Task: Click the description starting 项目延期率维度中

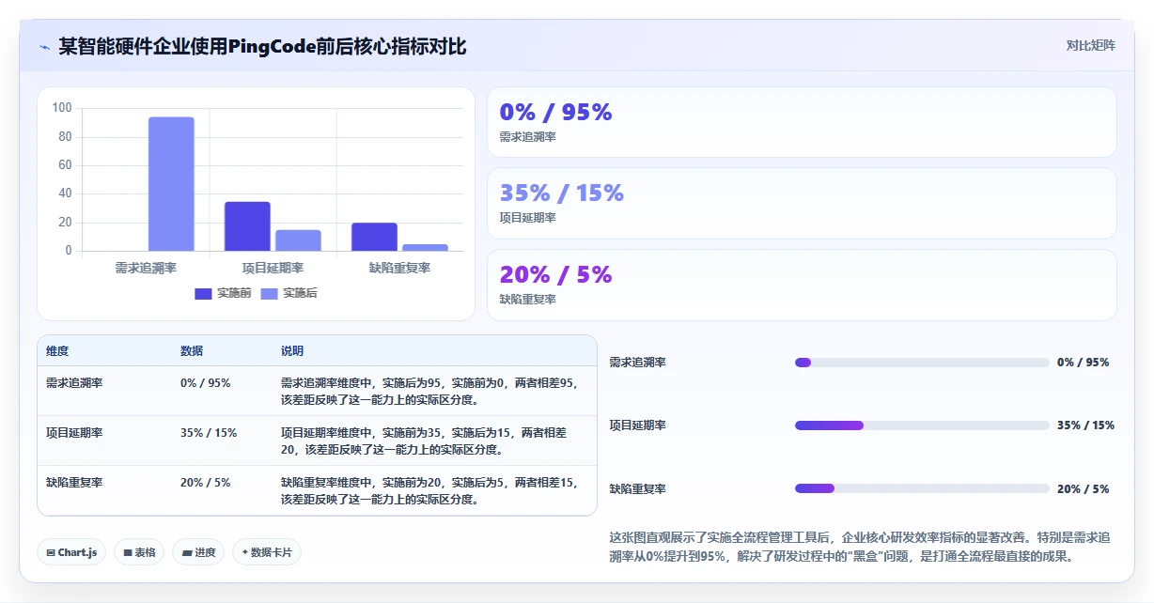Action: click(425, 441)
